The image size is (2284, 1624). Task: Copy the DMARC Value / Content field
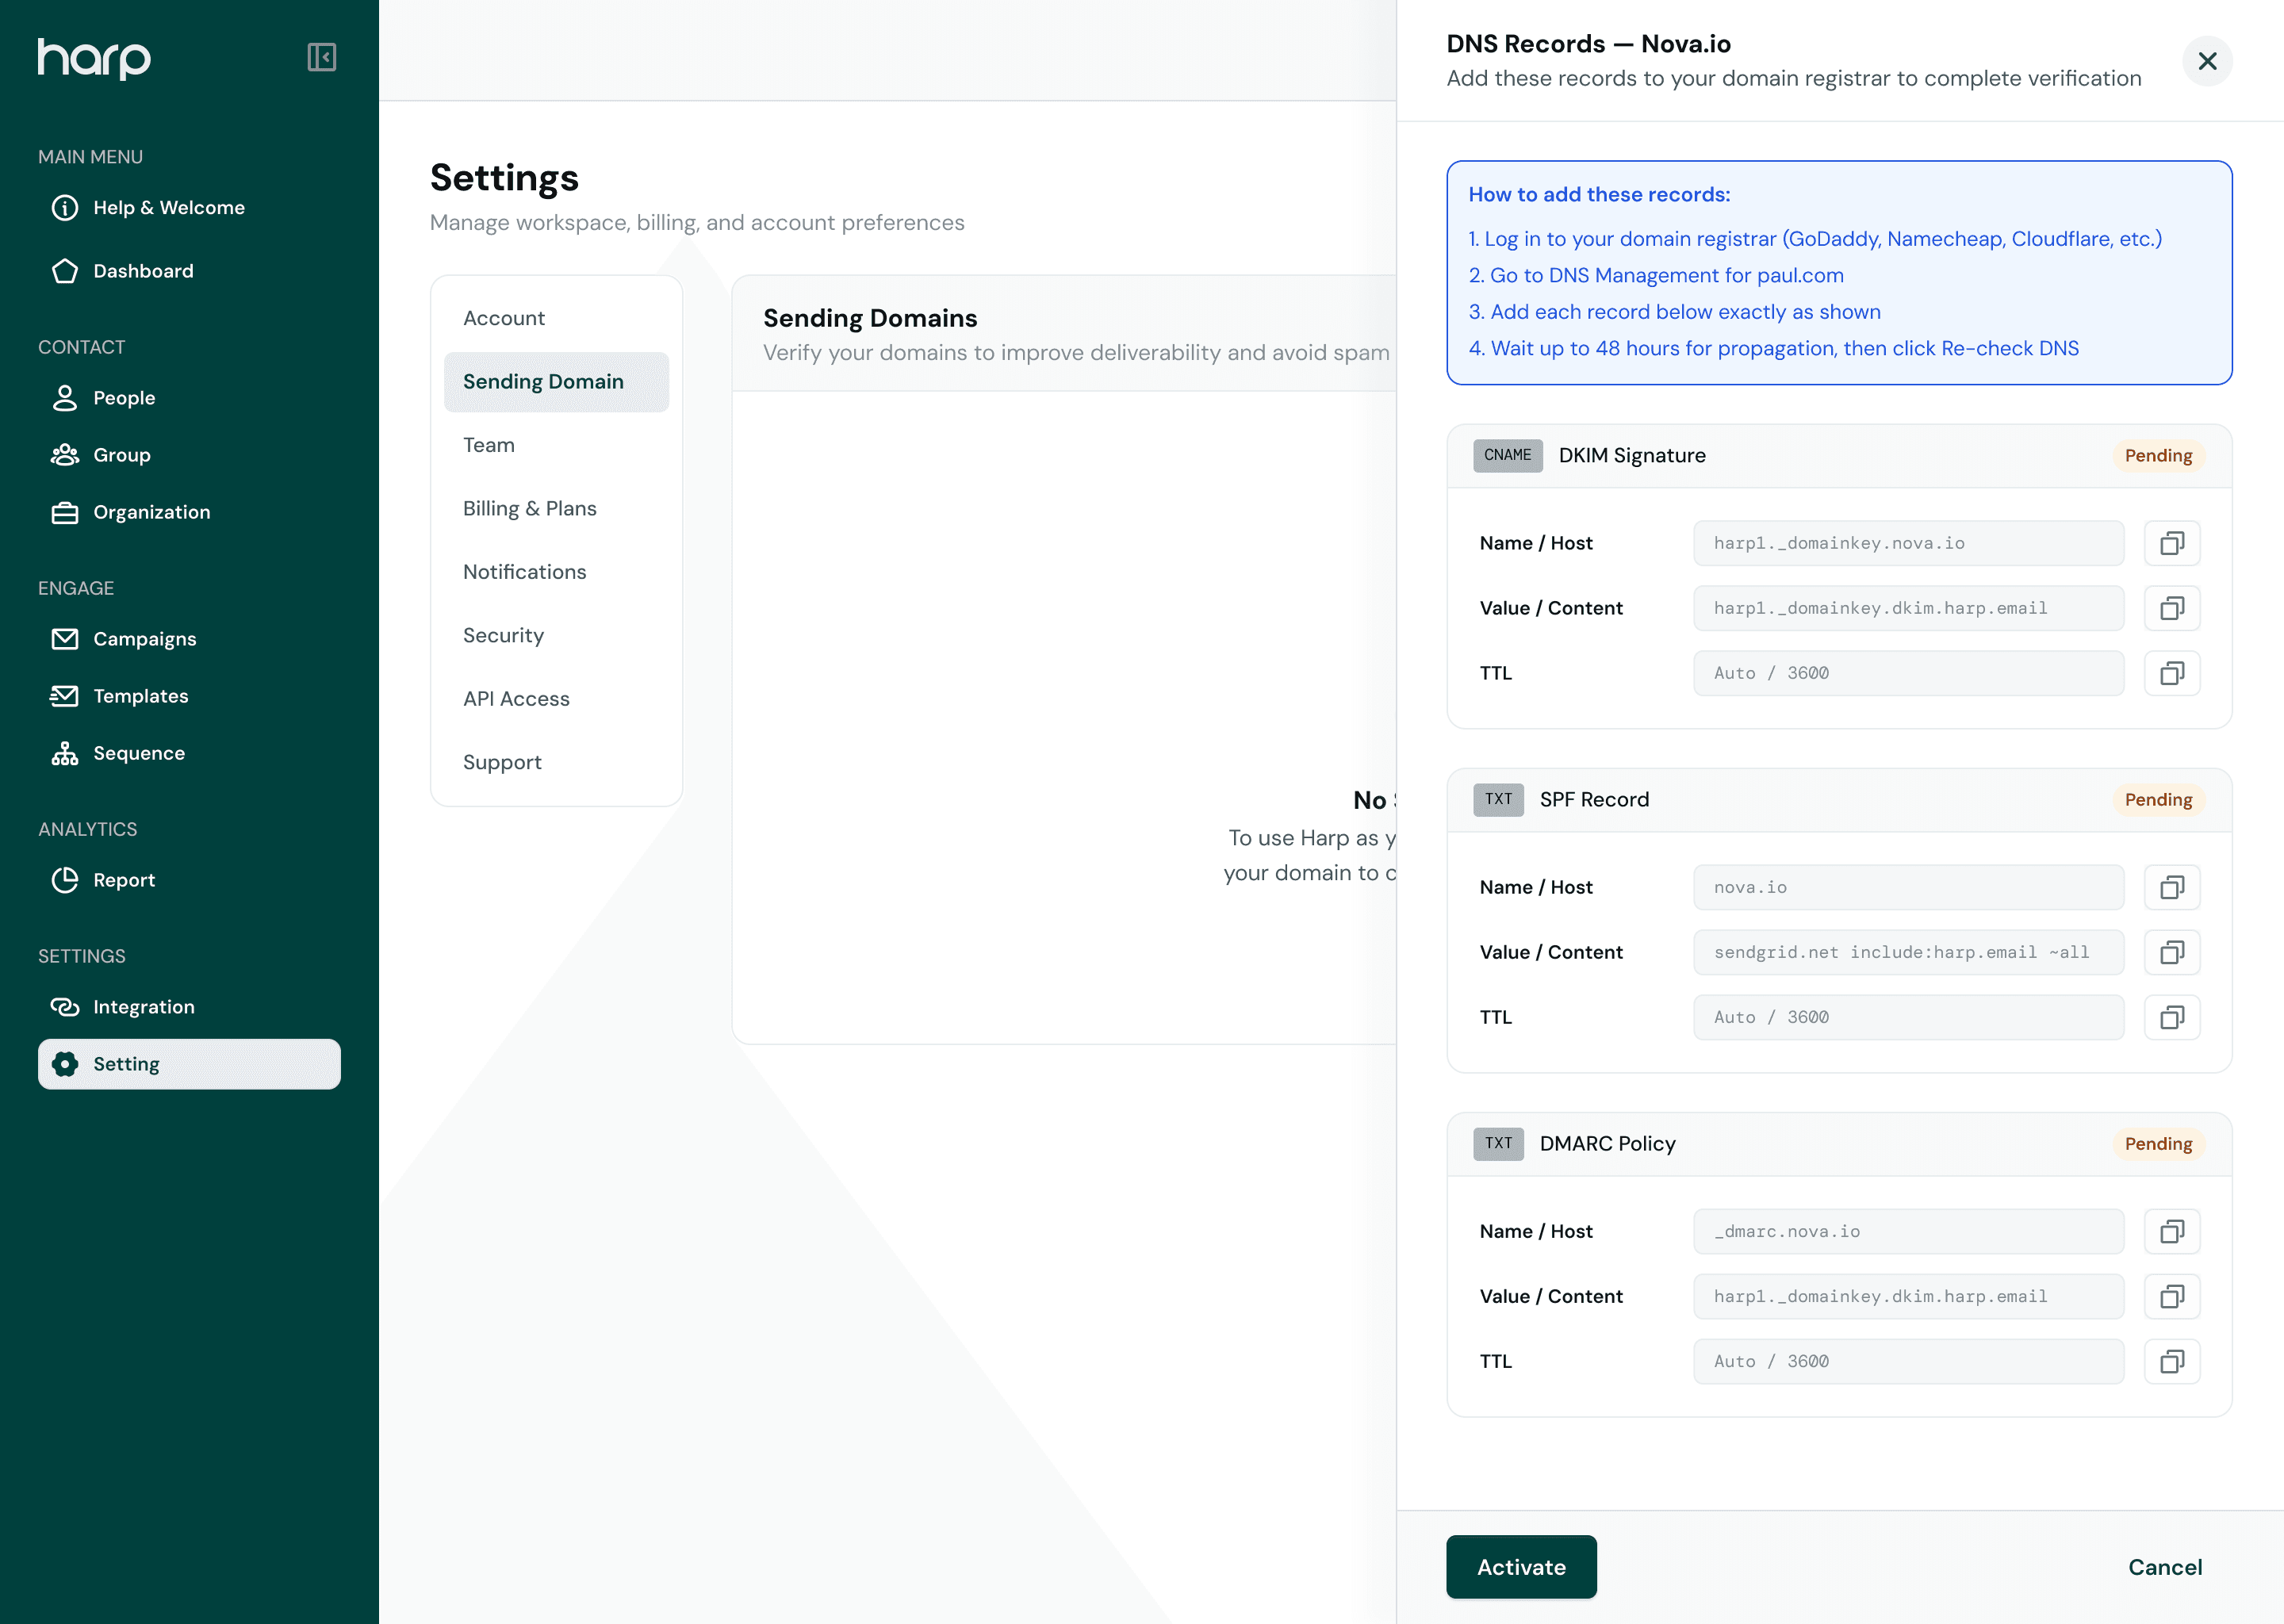click(x=2172, y=1296)
